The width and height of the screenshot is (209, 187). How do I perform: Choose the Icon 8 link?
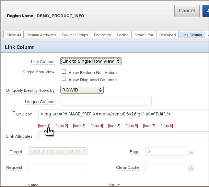coord(167,126)
